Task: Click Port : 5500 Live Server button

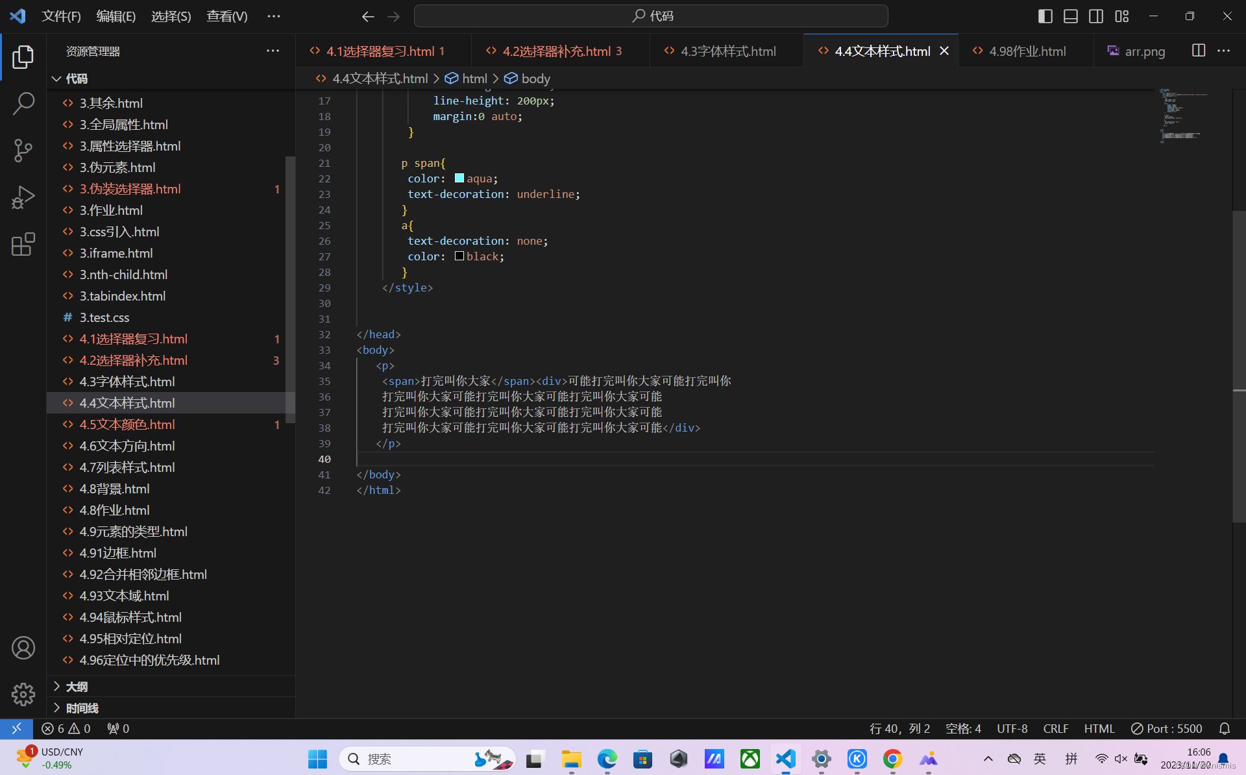Action: tap(1167, 728)
